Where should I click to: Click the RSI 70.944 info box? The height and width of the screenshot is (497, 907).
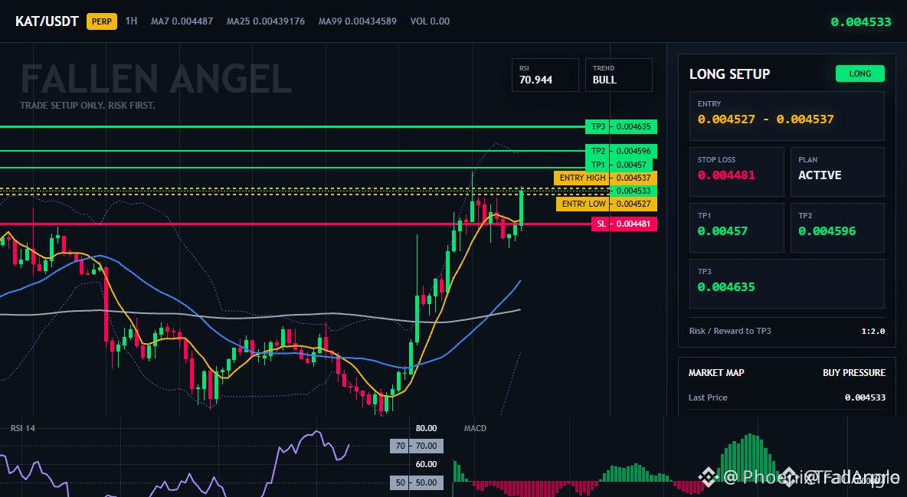pos(545,74)
